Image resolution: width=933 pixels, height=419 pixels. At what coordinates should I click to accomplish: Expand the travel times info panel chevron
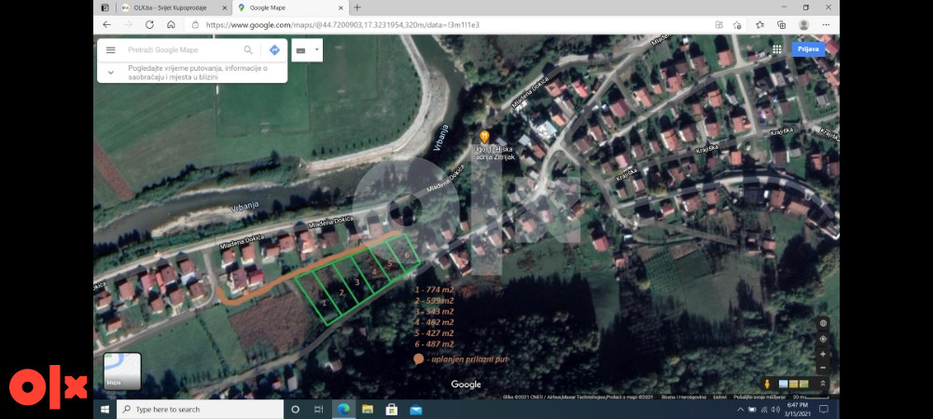coord(111,73)
